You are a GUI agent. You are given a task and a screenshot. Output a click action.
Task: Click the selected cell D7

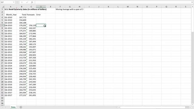pos(41,25)
